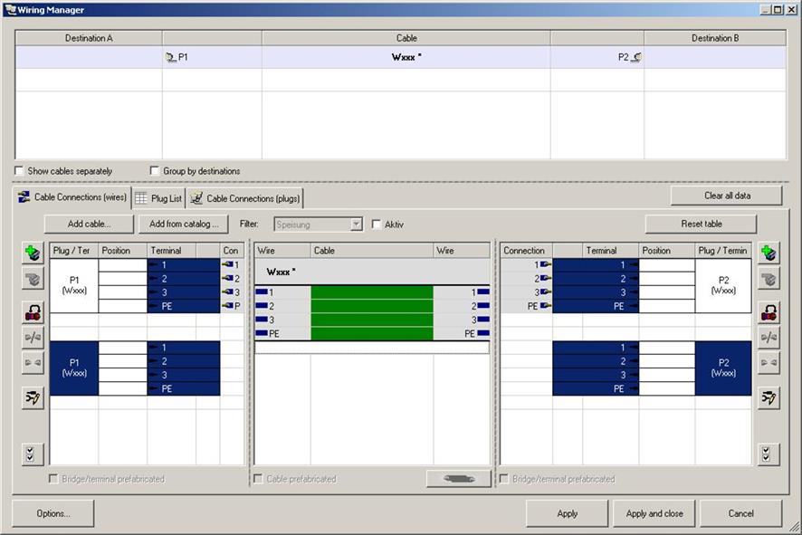Select the green cable bar for wire 1

pos(372,292)
